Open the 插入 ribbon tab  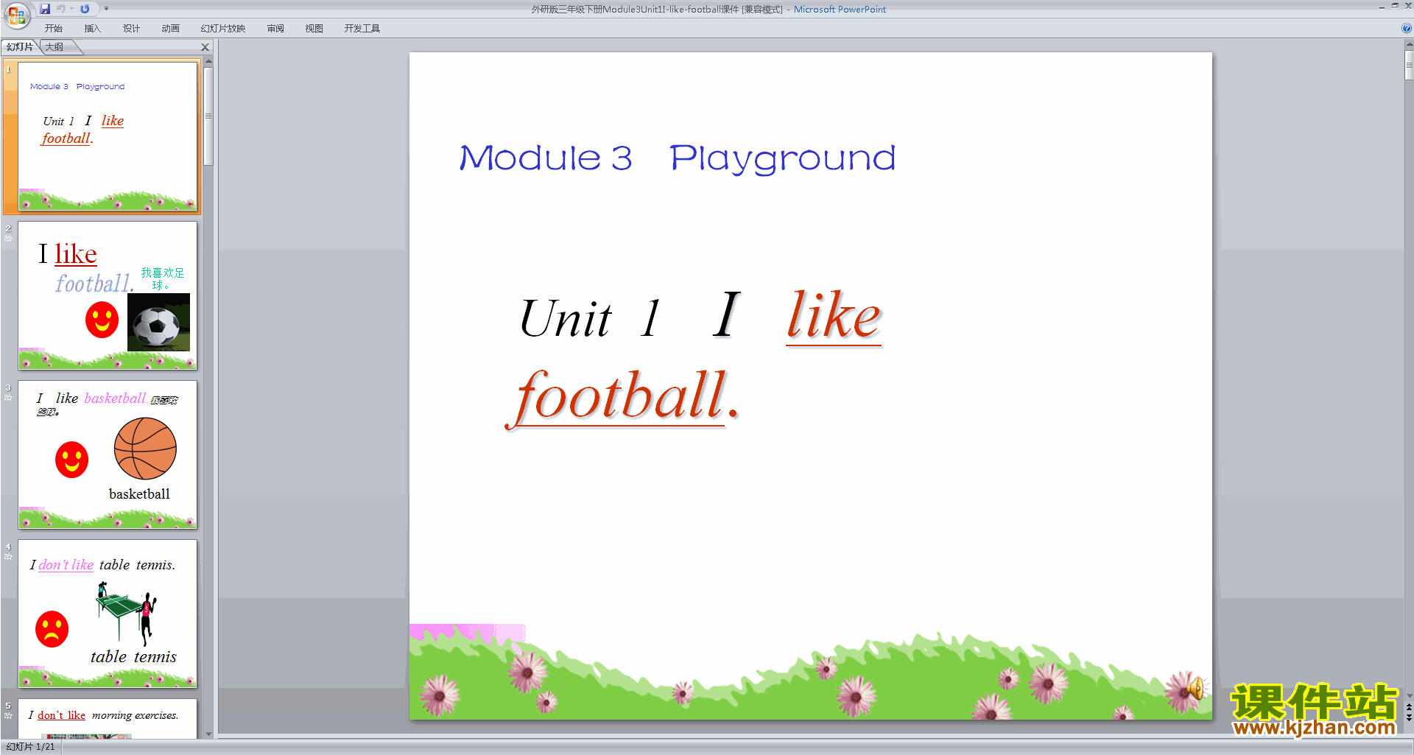tap(92, 29)
